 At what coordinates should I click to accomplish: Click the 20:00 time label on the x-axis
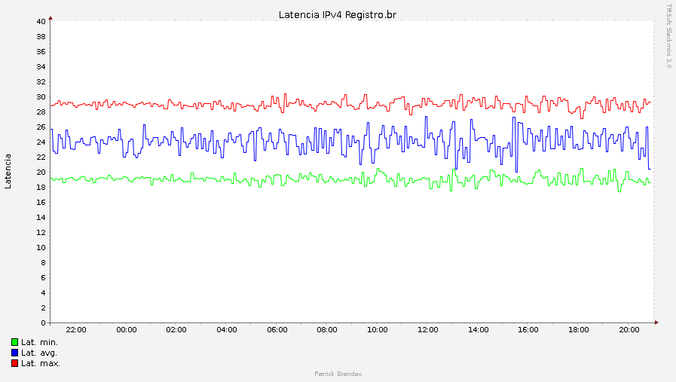tap(629, 330)
